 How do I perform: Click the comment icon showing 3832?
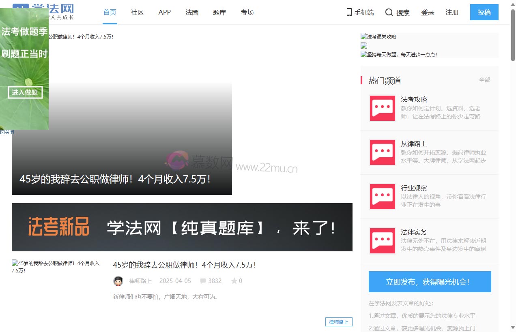click(x=203, y=281)
